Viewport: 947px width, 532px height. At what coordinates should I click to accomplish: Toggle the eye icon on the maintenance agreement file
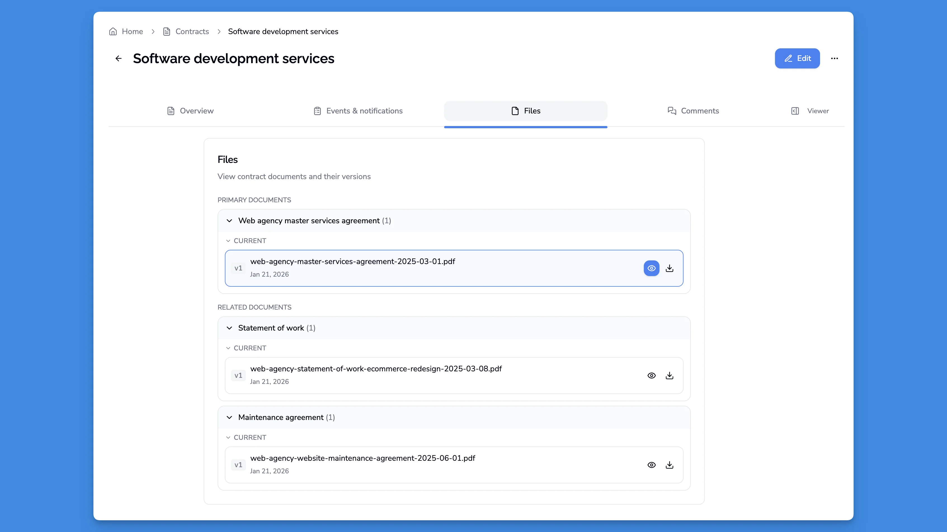[x=651, y=465]
